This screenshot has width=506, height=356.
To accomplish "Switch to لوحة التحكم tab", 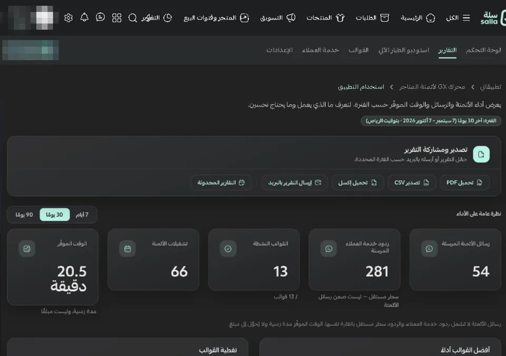I will [x=483, y=50].
